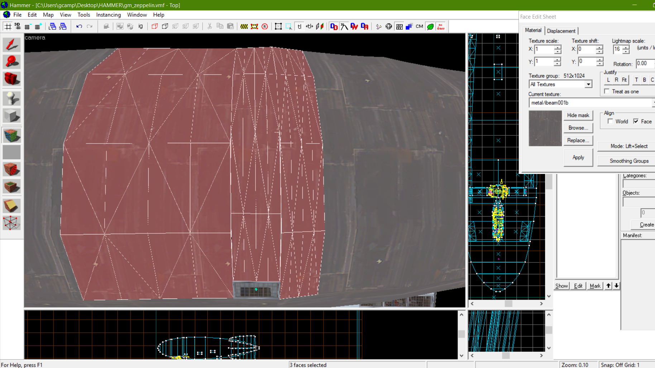Click the undo arrow icon
This screenshot has height=368, width=655.
(x=79, y=26)
